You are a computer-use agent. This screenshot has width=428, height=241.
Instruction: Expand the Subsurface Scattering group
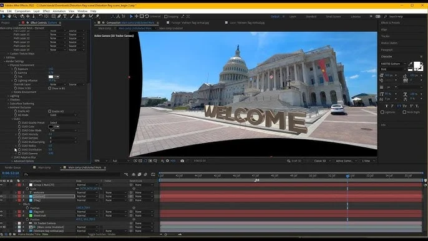[x=9, y=104]
